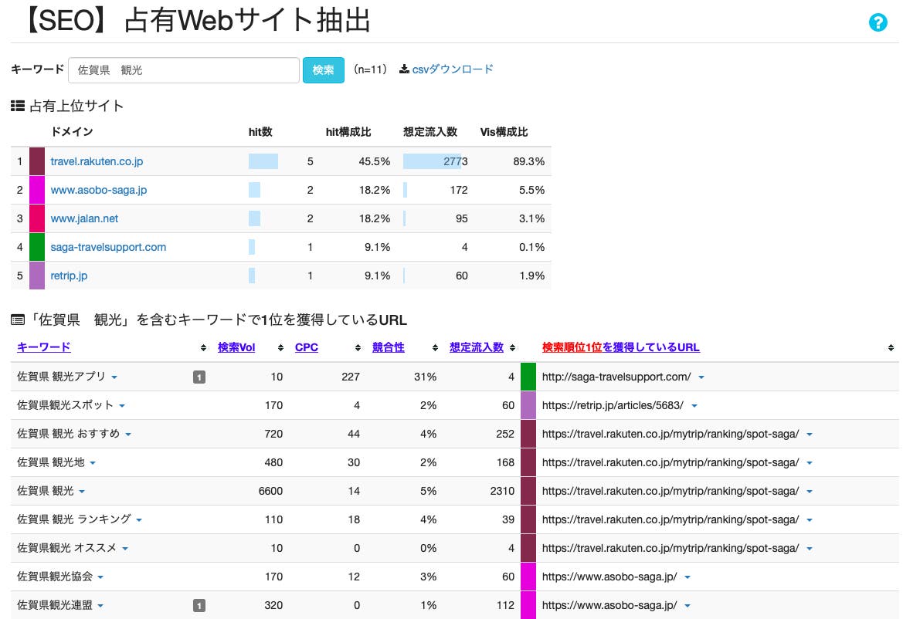Click sort arrows on 競合性 column
Screen dimensions: 903x619
(435, 348)
